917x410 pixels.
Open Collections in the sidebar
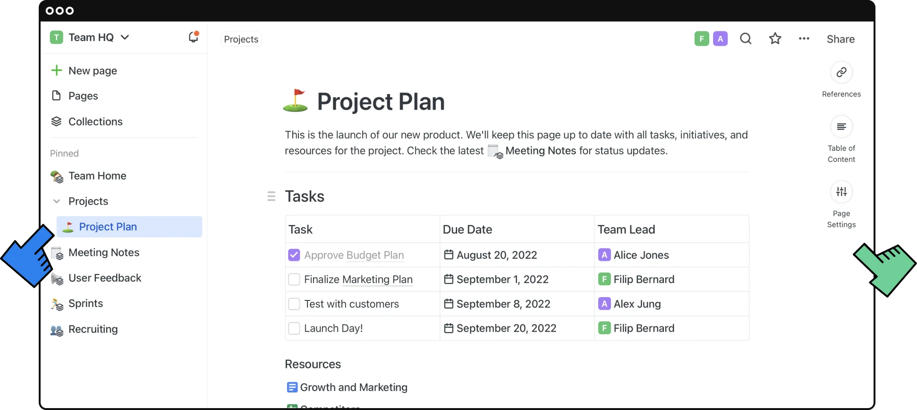click(95, 121)
